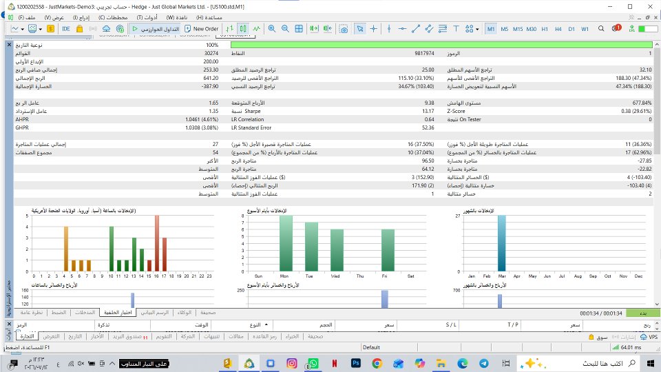Switch to the المدخلات tester tab
The width and height of the screenshot is (661, 372).
pos(85,313)
